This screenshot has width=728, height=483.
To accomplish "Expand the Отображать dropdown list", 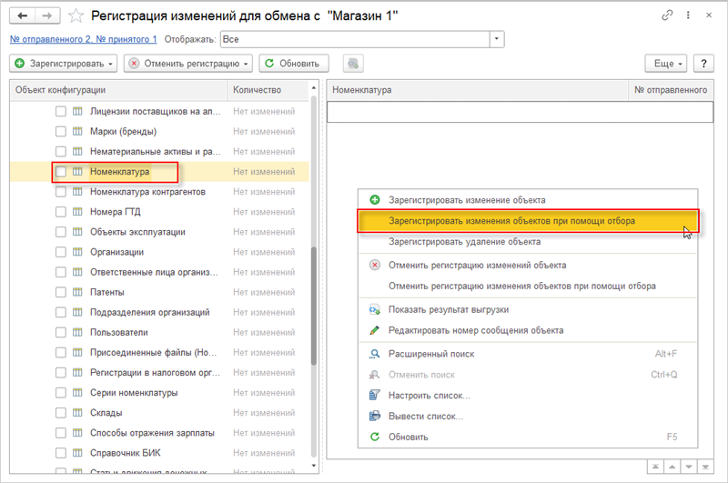I will point(497,39).
